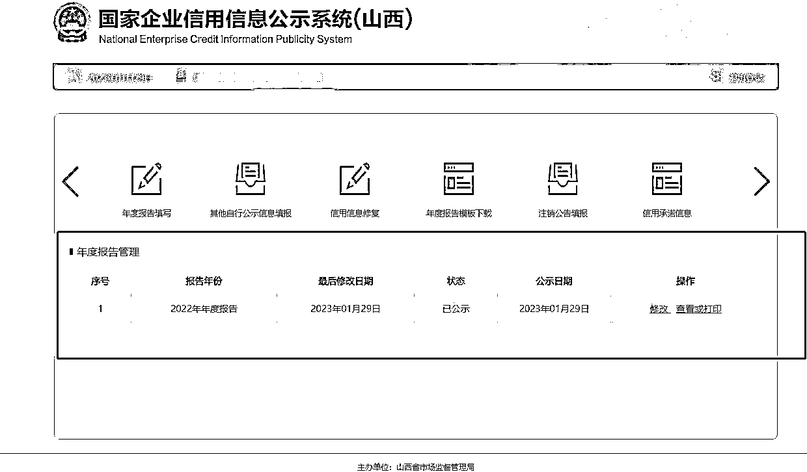Click the 年度报告模板下载 label
This screenshot has width=807, height=472.
(x=459, y=213)
